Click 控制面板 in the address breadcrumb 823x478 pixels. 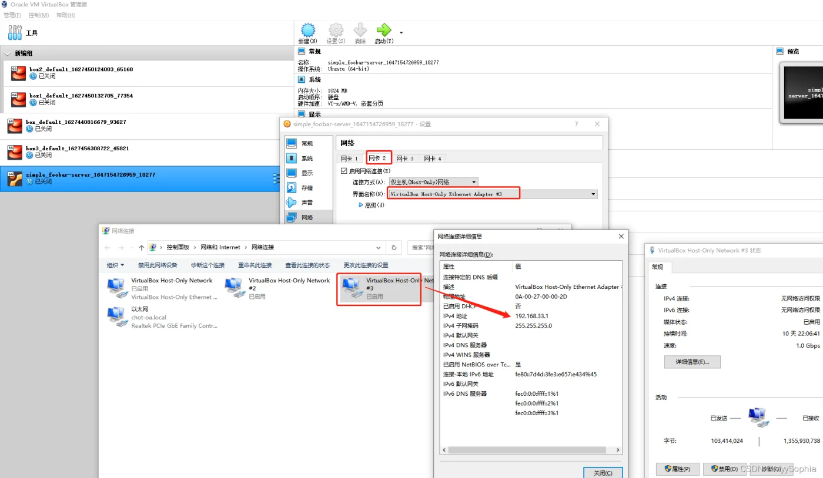click(x=178, y=247)
